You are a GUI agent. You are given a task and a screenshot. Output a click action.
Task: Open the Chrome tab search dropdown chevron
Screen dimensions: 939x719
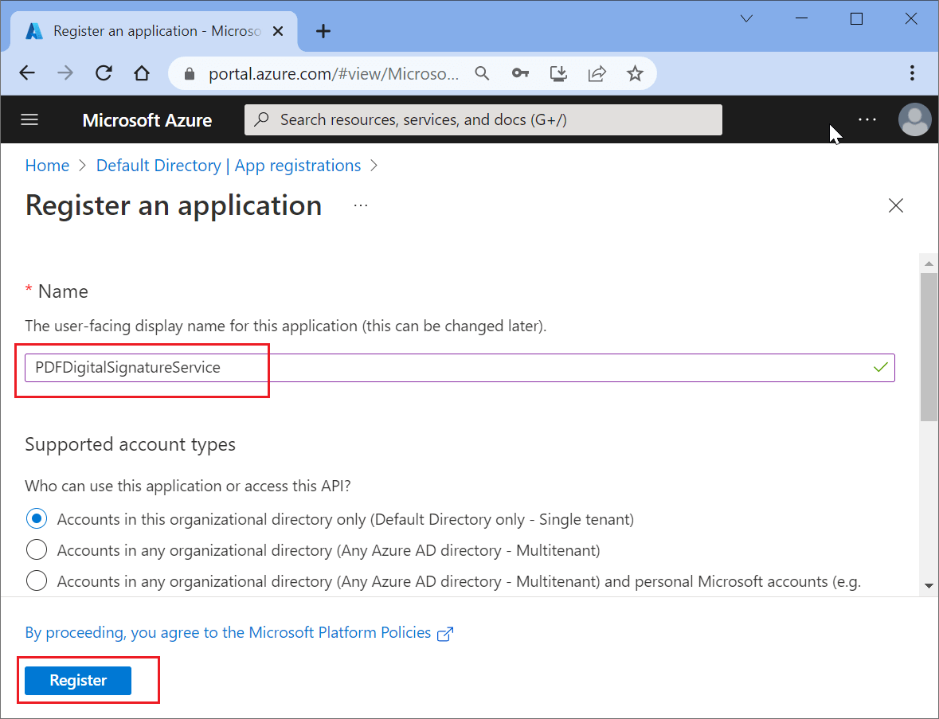pyautogui.click(x=746, y=18)
